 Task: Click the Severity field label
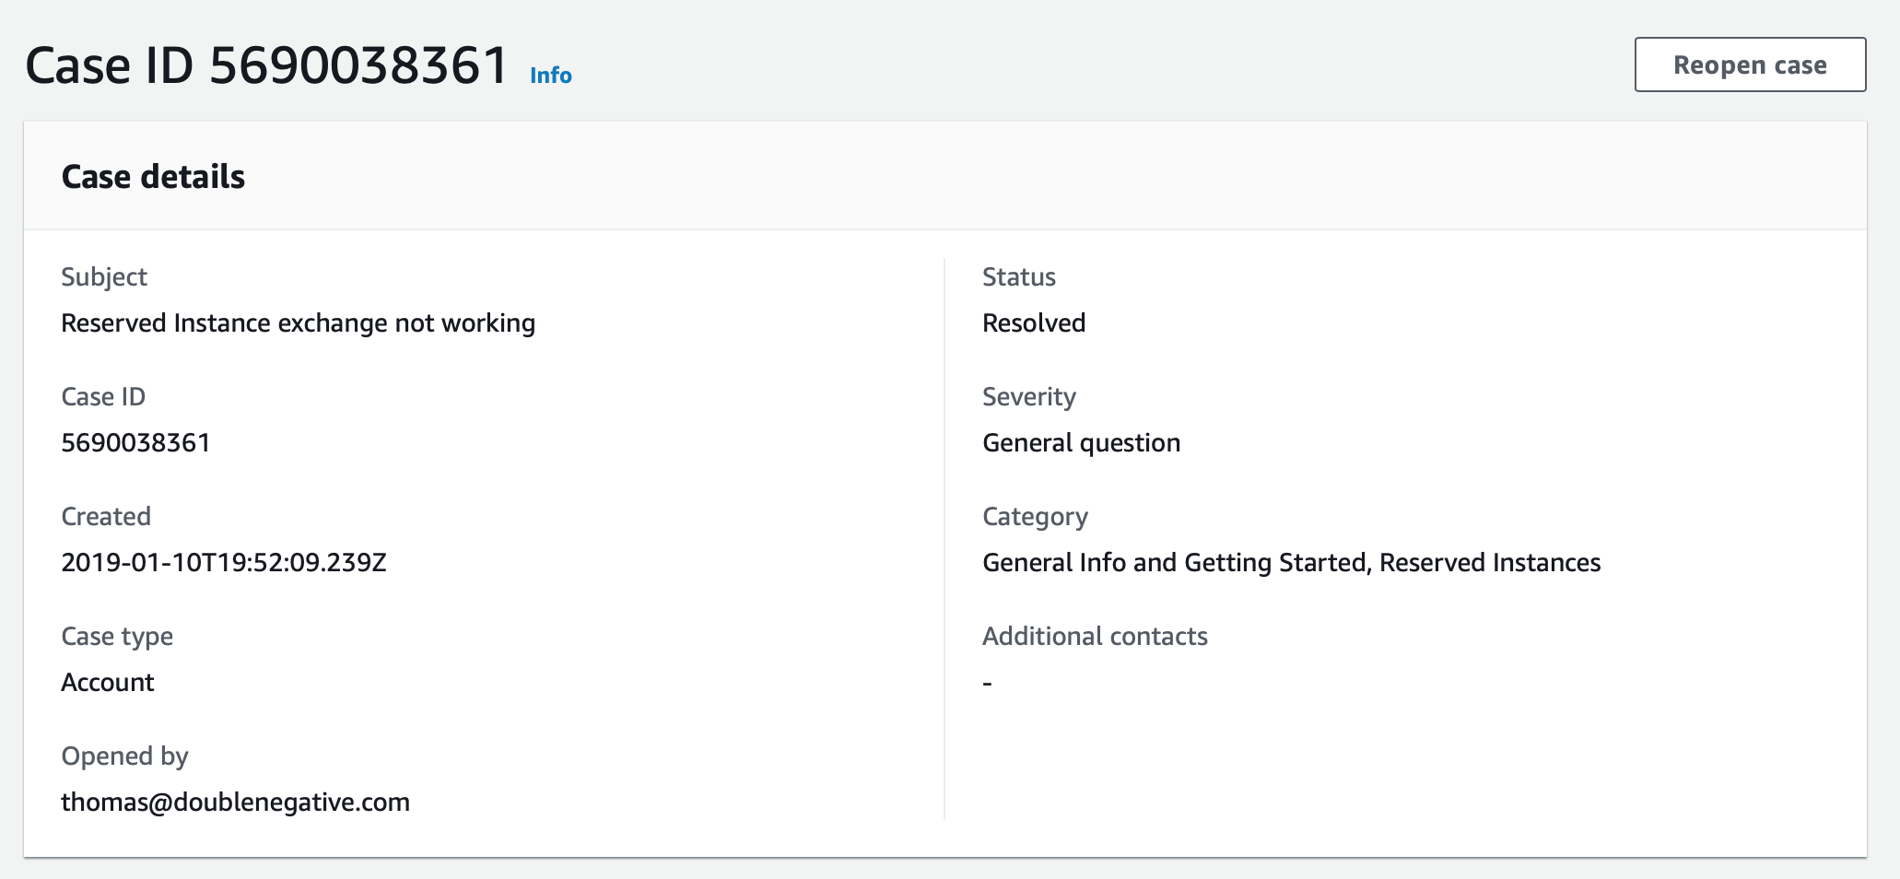click(x=1029, y=397)
